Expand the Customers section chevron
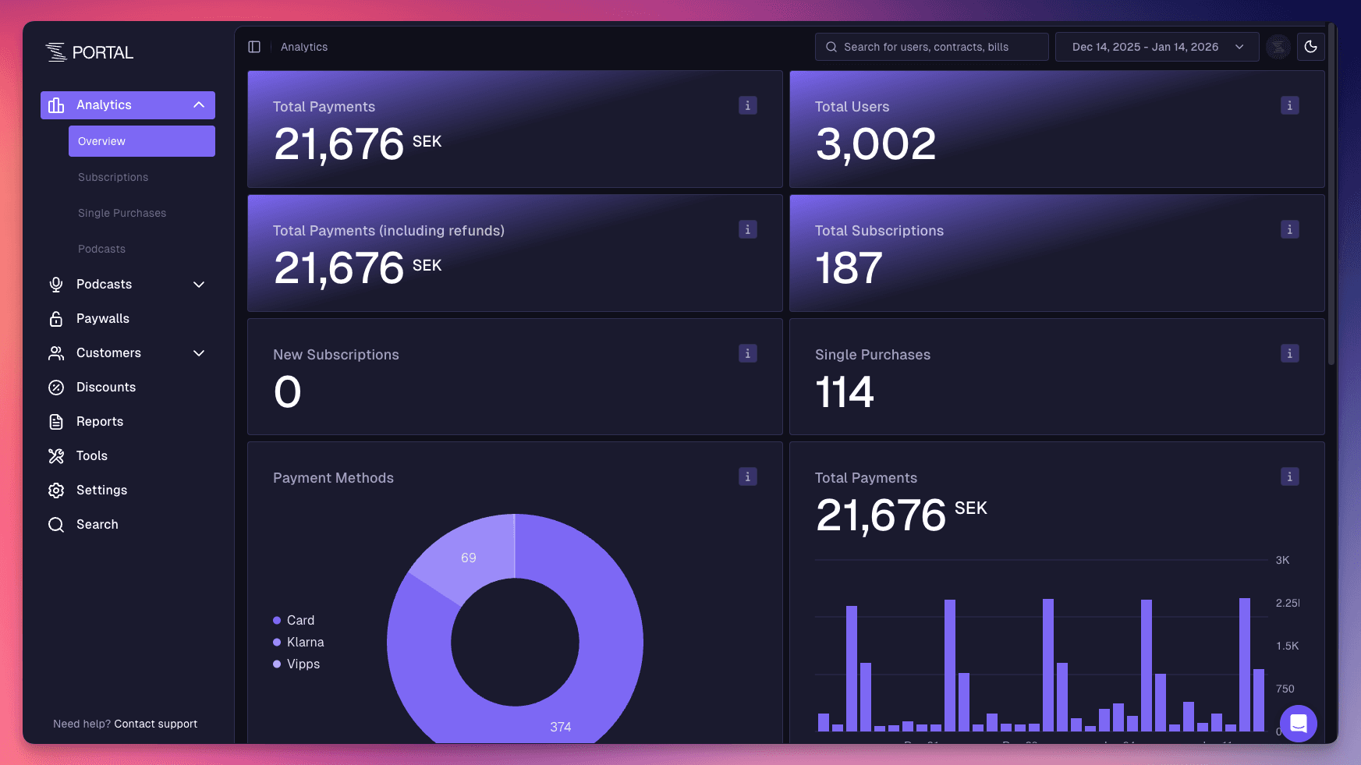Viewport: 1361px width, 765px height. coord(199,353)
